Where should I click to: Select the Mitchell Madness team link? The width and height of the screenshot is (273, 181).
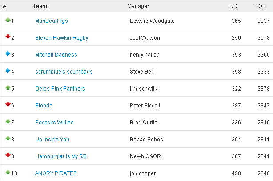tap(56, 55)
